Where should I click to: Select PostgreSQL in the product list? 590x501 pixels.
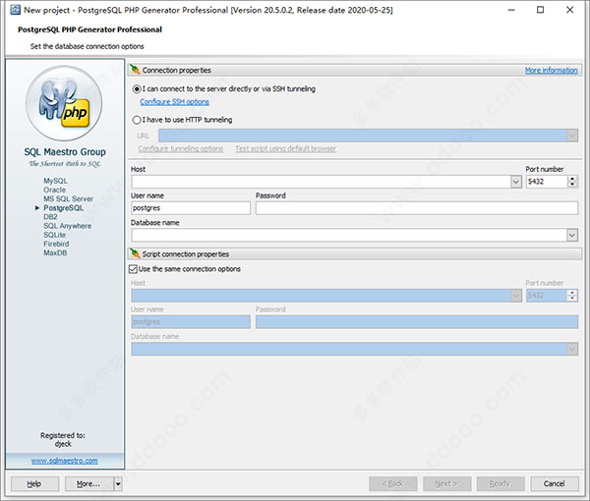pos(64,208)
